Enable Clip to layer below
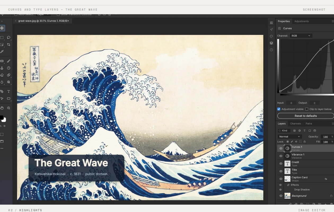Viewport: 334px width, 212px height. (307, 109)
